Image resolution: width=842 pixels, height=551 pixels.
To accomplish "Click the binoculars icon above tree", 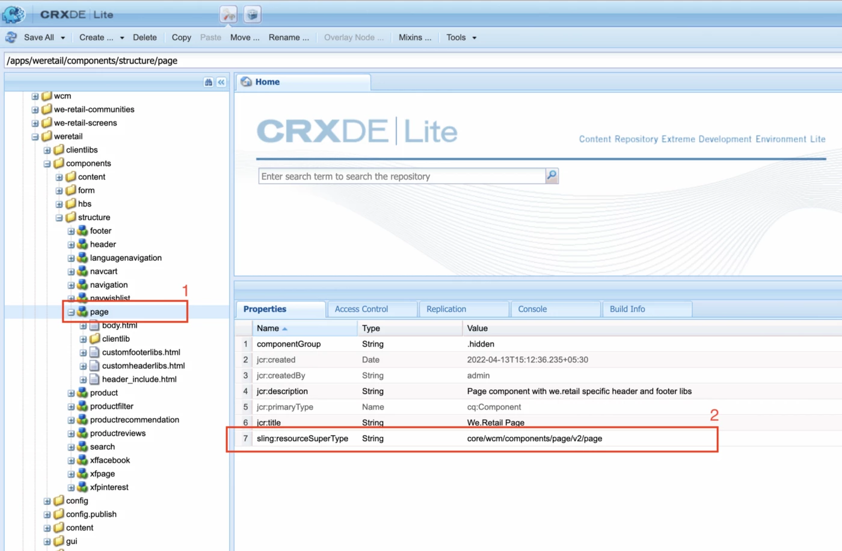I will click(x=209, y=82).
